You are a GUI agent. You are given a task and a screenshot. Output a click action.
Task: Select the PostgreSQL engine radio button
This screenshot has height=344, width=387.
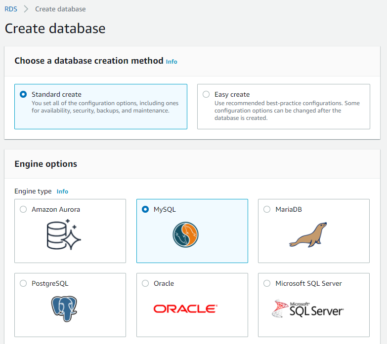(23, 283)
